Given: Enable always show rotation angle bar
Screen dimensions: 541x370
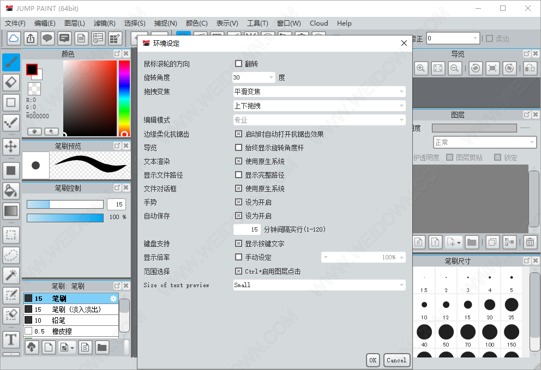Looking at the screenshot, I should [x=238, y=148].
